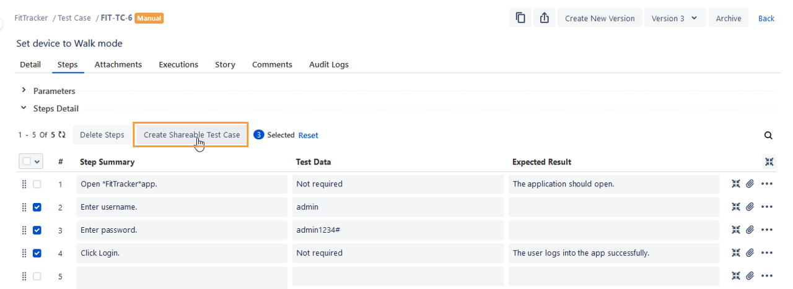
Task: Collapse icon for empty step 5 row
Action: point(736,275)
